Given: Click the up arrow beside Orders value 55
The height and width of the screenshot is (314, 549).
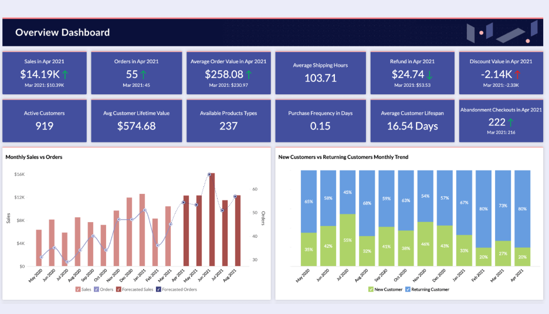Looking at the screenshot, I should coord(144,74).
